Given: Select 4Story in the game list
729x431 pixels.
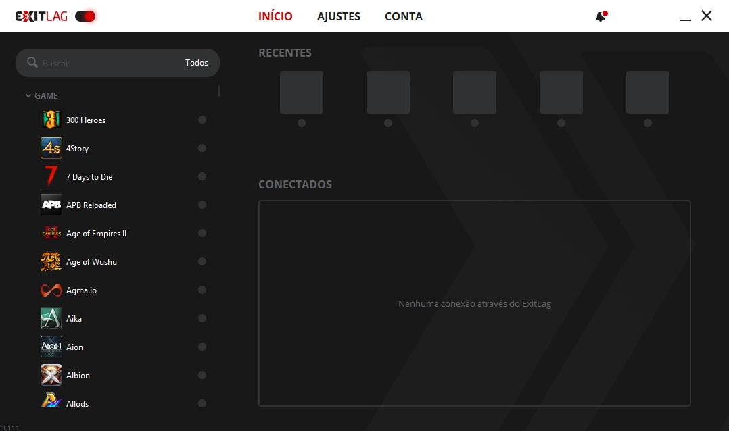Looking at the screenshot, I should tap(77, 148).
